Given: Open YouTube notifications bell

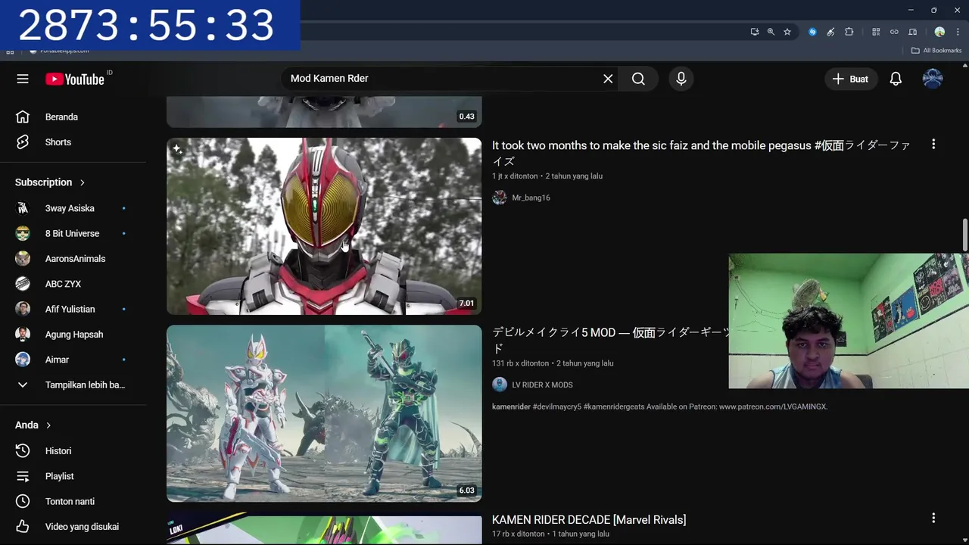Looking at the screenshot, I should pyautogui.click(x=896, y=79).
